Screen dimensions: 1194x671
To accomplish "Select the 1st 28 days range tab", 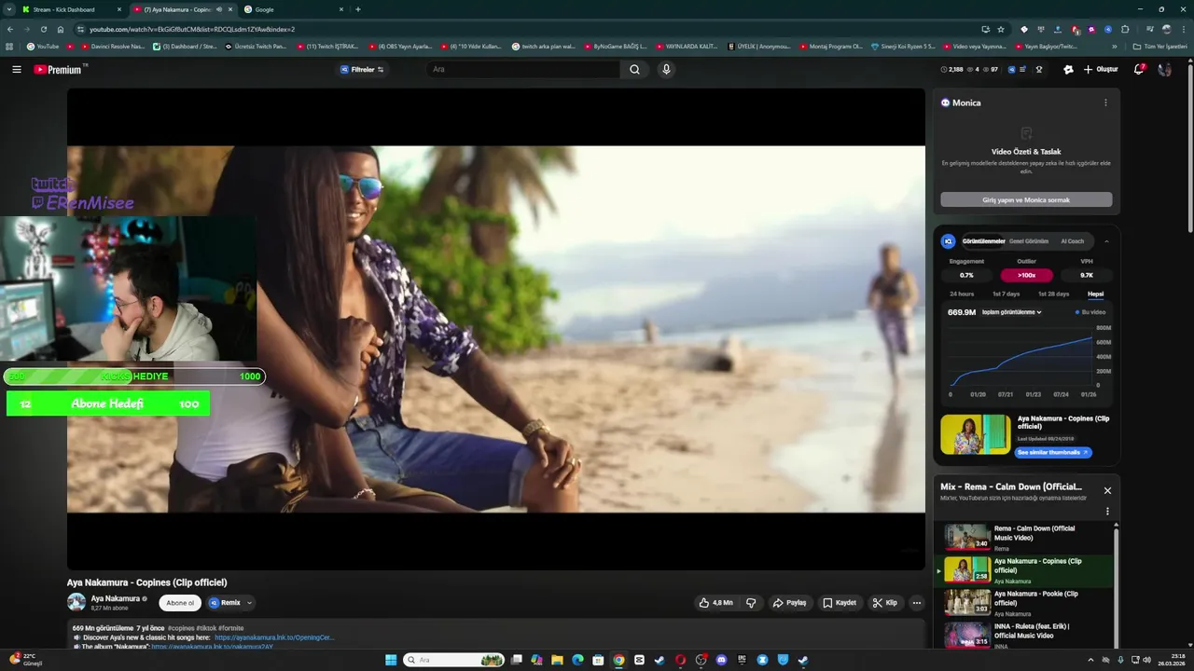I will pos(1053,294).
